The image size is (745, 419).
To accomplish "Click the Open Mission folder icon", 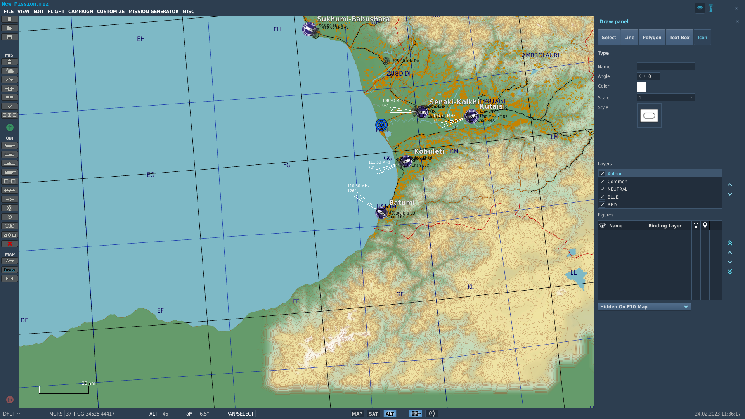I will (10, 28).
